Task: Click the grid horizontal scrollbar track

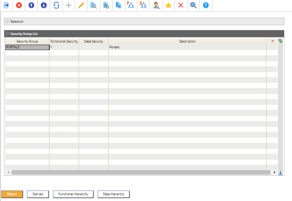Action: click(141, 172)
